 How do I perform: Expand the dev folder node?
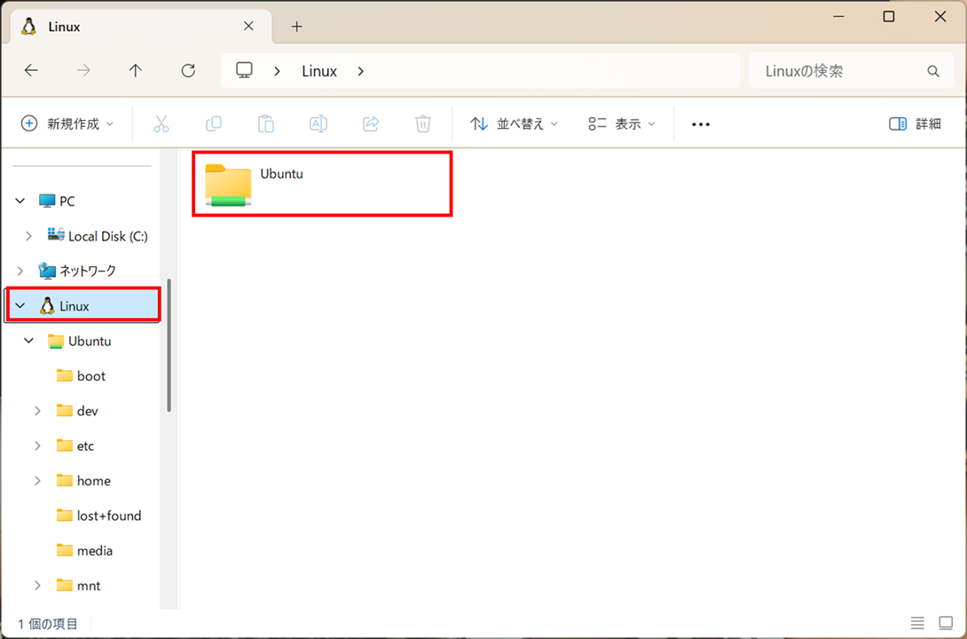[37, 411]
